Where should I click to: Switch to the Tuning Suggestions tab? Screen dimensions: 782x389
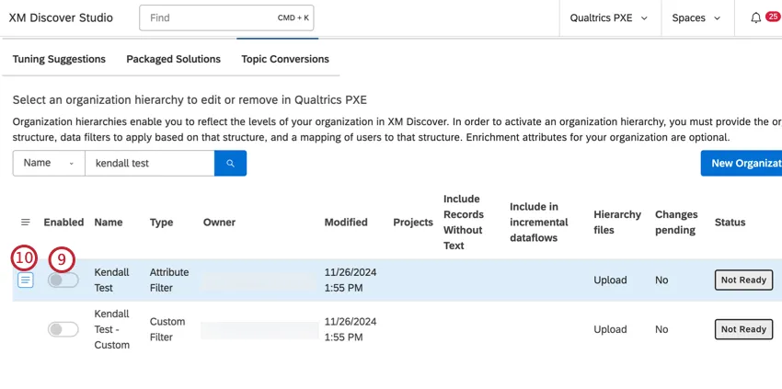[59, 59]
